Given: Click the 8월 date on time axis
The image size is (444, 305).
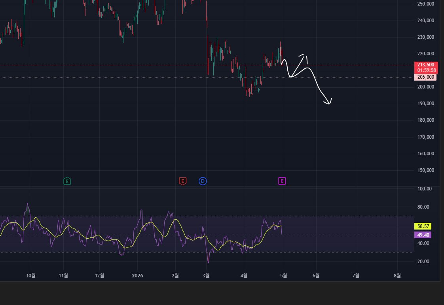Looking at the screenshot, I should [x=397, y=276].
